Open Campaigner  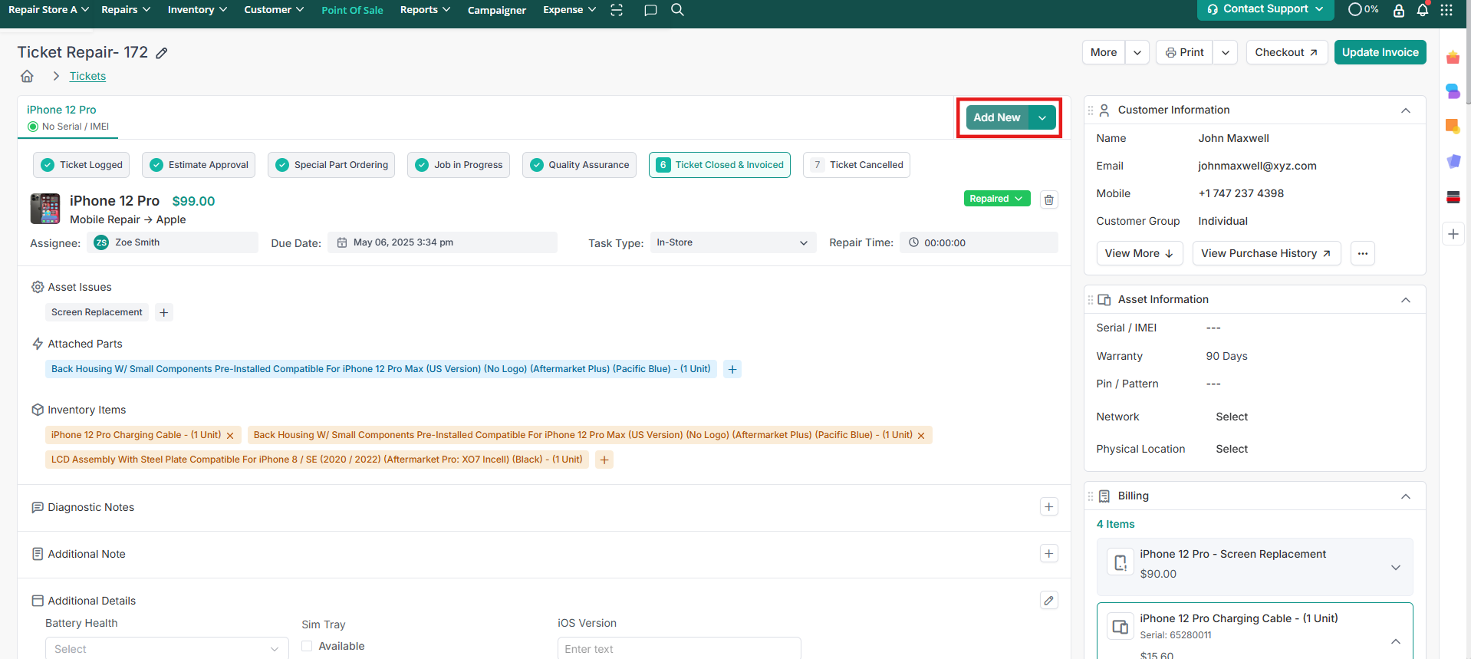click(x=497, y=10)
